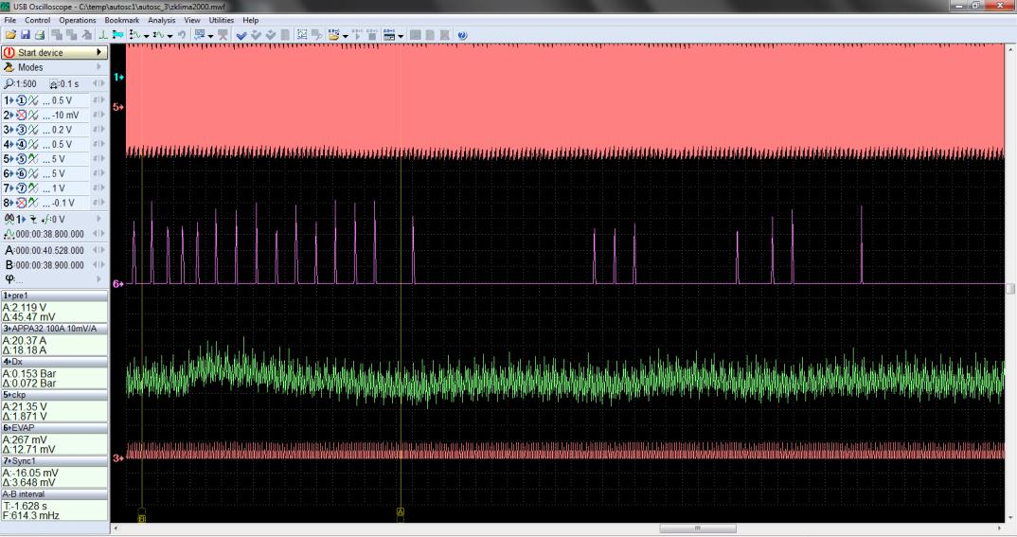The height and width of the screenshot is (537, 1017).
Task: Click the open file folder icon
Action: 9,34
